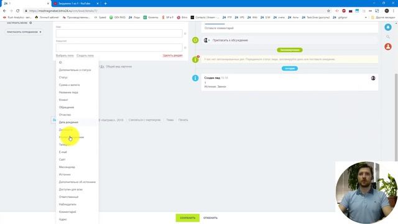Click the blue сегодня pill label

tap(290, 68)
